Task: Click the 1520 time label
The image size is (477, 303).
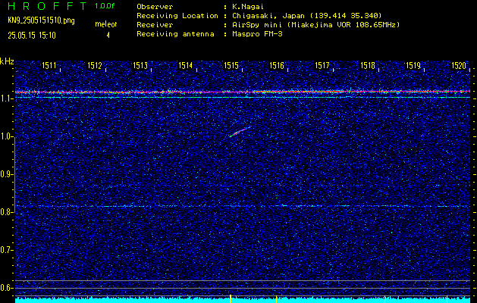Action: [x=459, y=65]
